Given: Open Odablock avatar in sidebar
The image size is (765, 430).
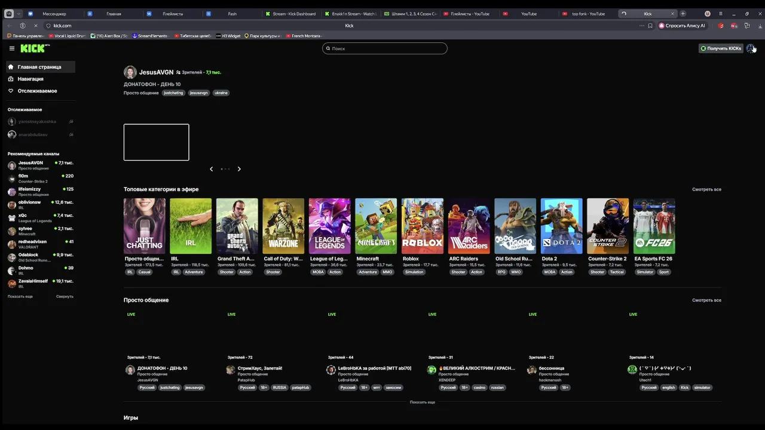Looking at the screenshot, I should pos(12,257).
